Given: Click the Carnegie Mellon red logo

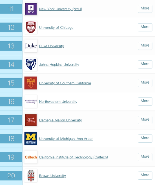Looking at the screenshot, I should [31, 120].
